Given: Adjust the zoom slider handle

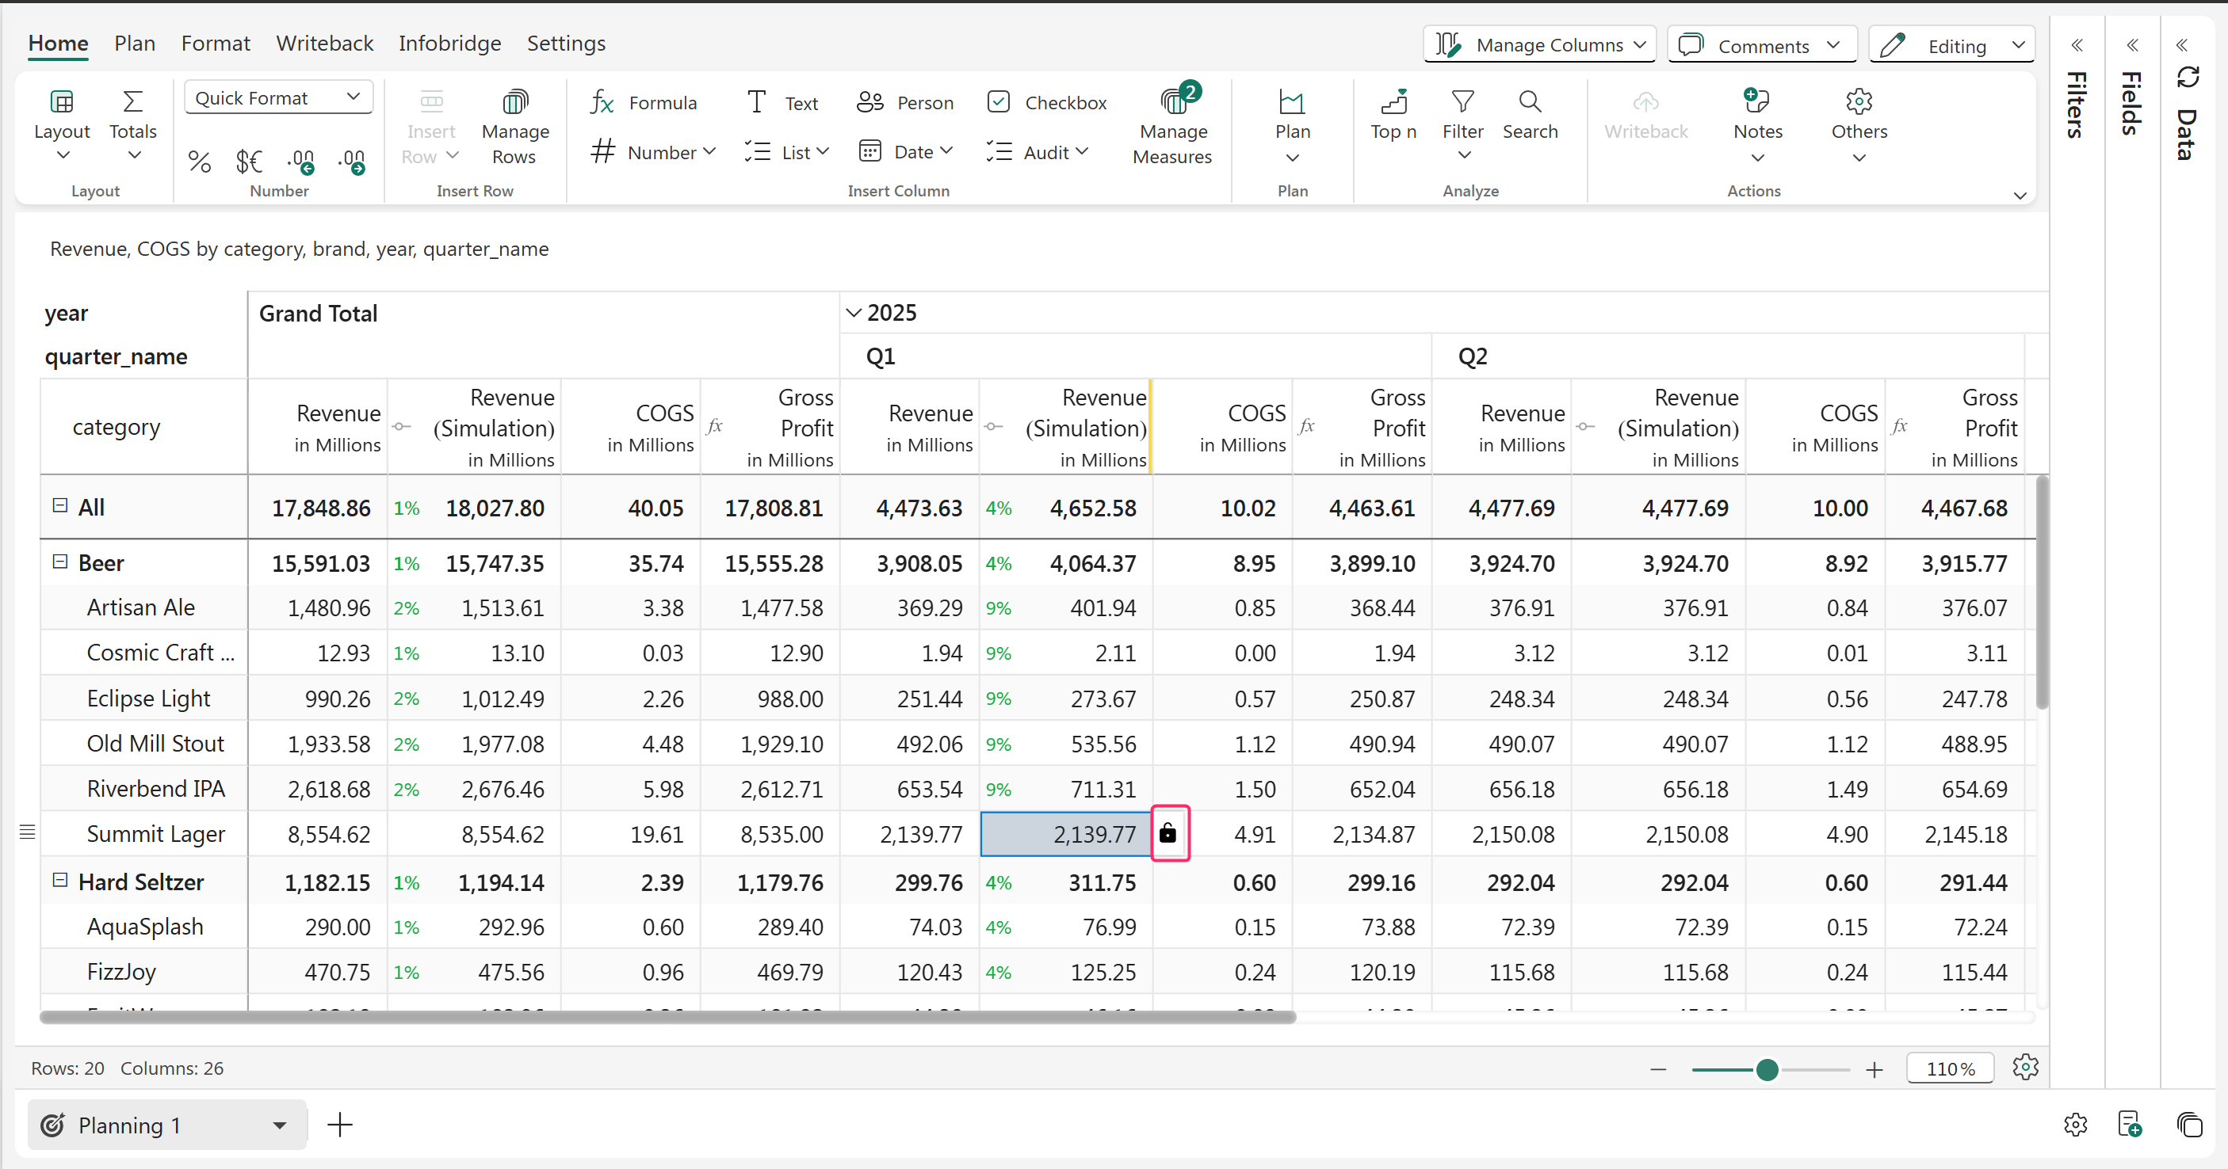Looking at the screenshot, I should pyautogui.click(x=1766, y=1070).
